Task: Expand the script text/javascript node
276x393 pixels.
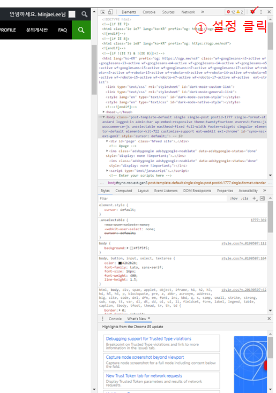Action: coord(107,171)
